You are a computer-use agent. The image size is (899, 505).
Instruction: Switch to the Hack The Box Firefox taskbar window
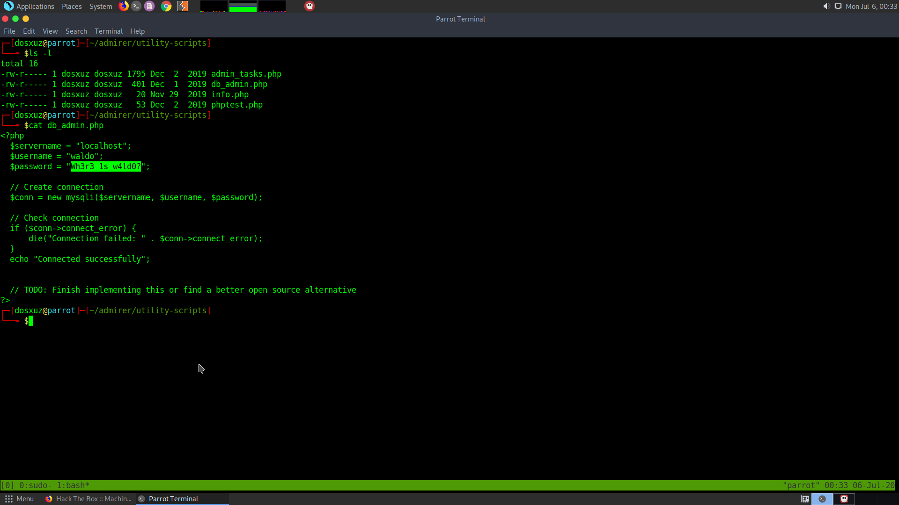point(88,499)
